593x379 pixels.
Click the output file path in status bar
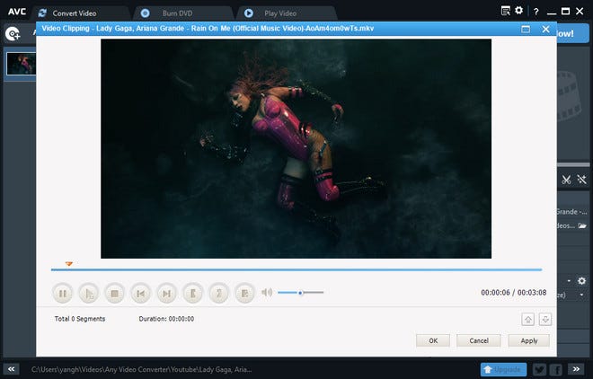pos(141,369)
